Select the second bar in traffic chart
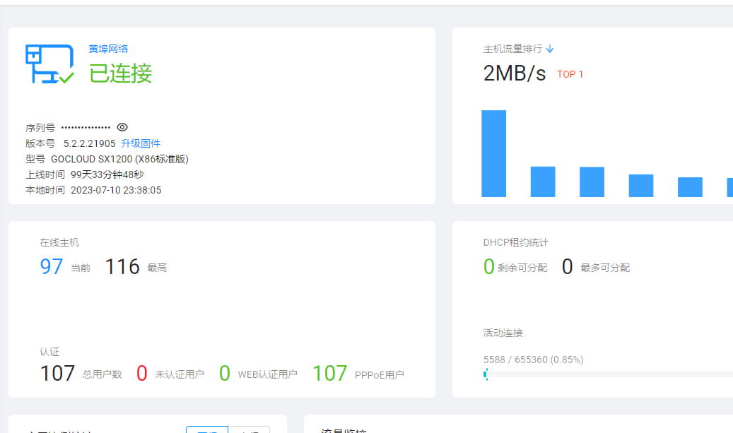This screenshot has width=733, height=433. [542, 182]
